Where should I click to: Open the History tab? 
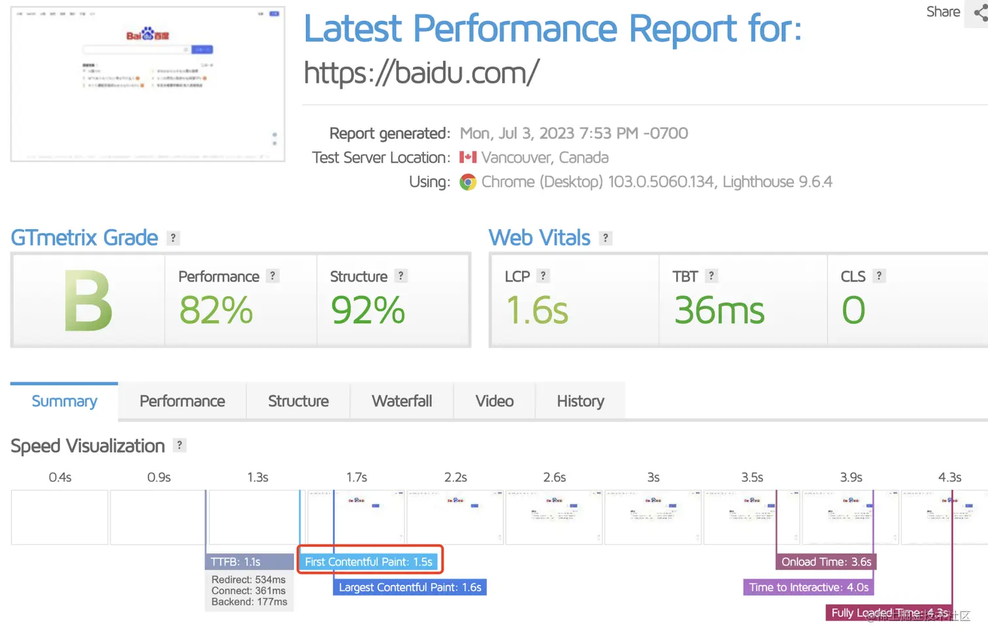[580, 401]
